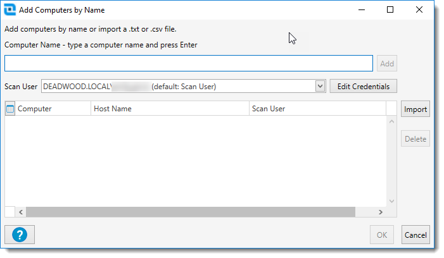Focus the Computer Name text field
Viewport: 444px width, 258px height.
coord(188,63)
